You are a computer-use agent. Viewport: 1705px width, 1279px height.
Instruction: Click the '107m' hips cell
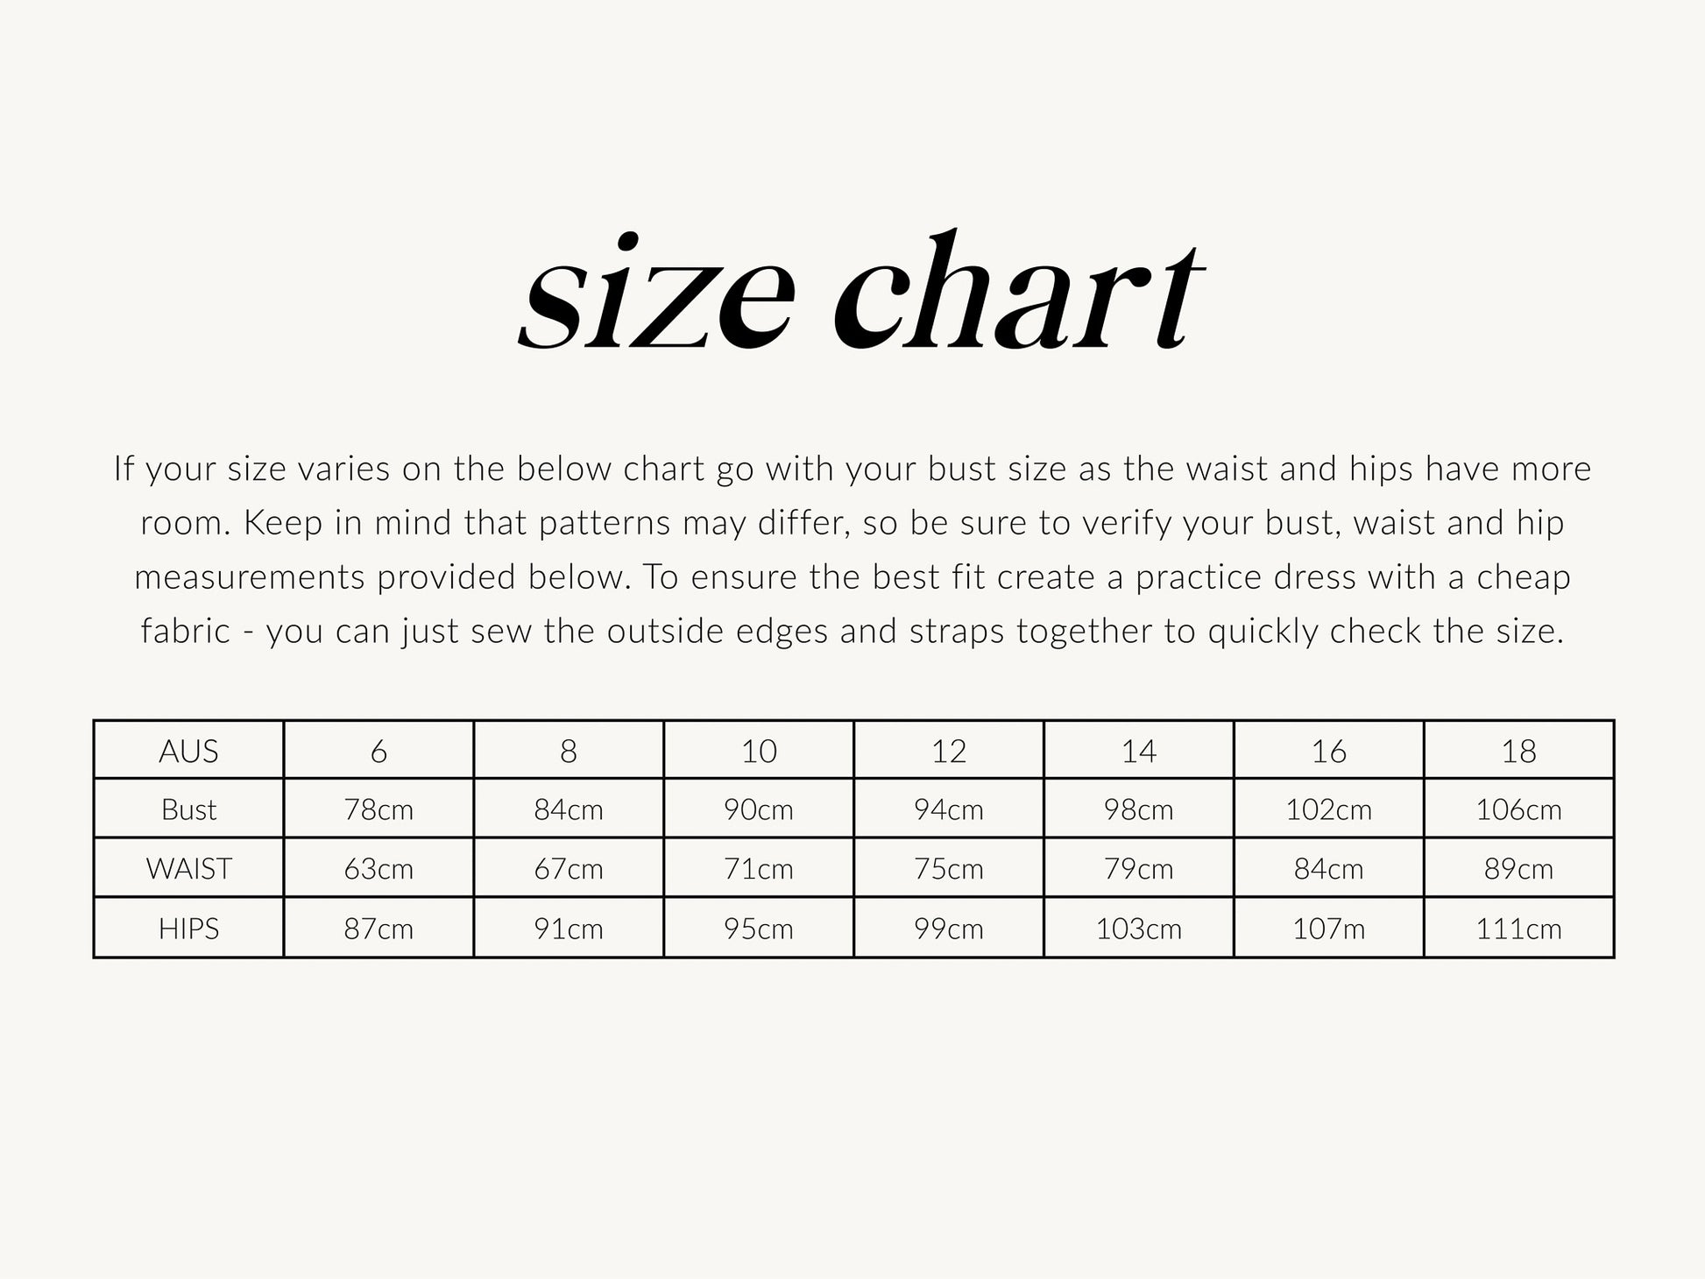click(1329, 929)
